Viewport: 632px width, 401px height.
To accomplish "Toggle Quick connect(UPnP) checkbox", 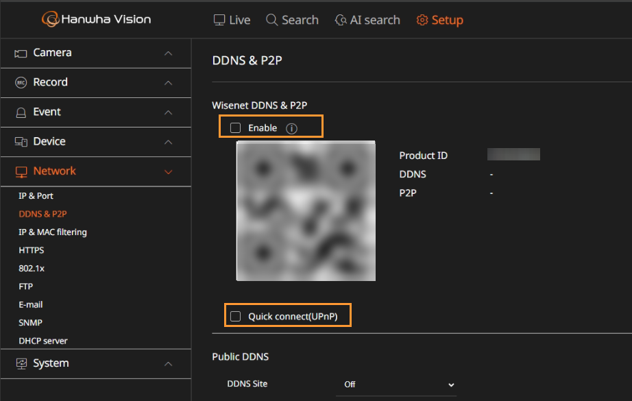I will tap(235, 317).
